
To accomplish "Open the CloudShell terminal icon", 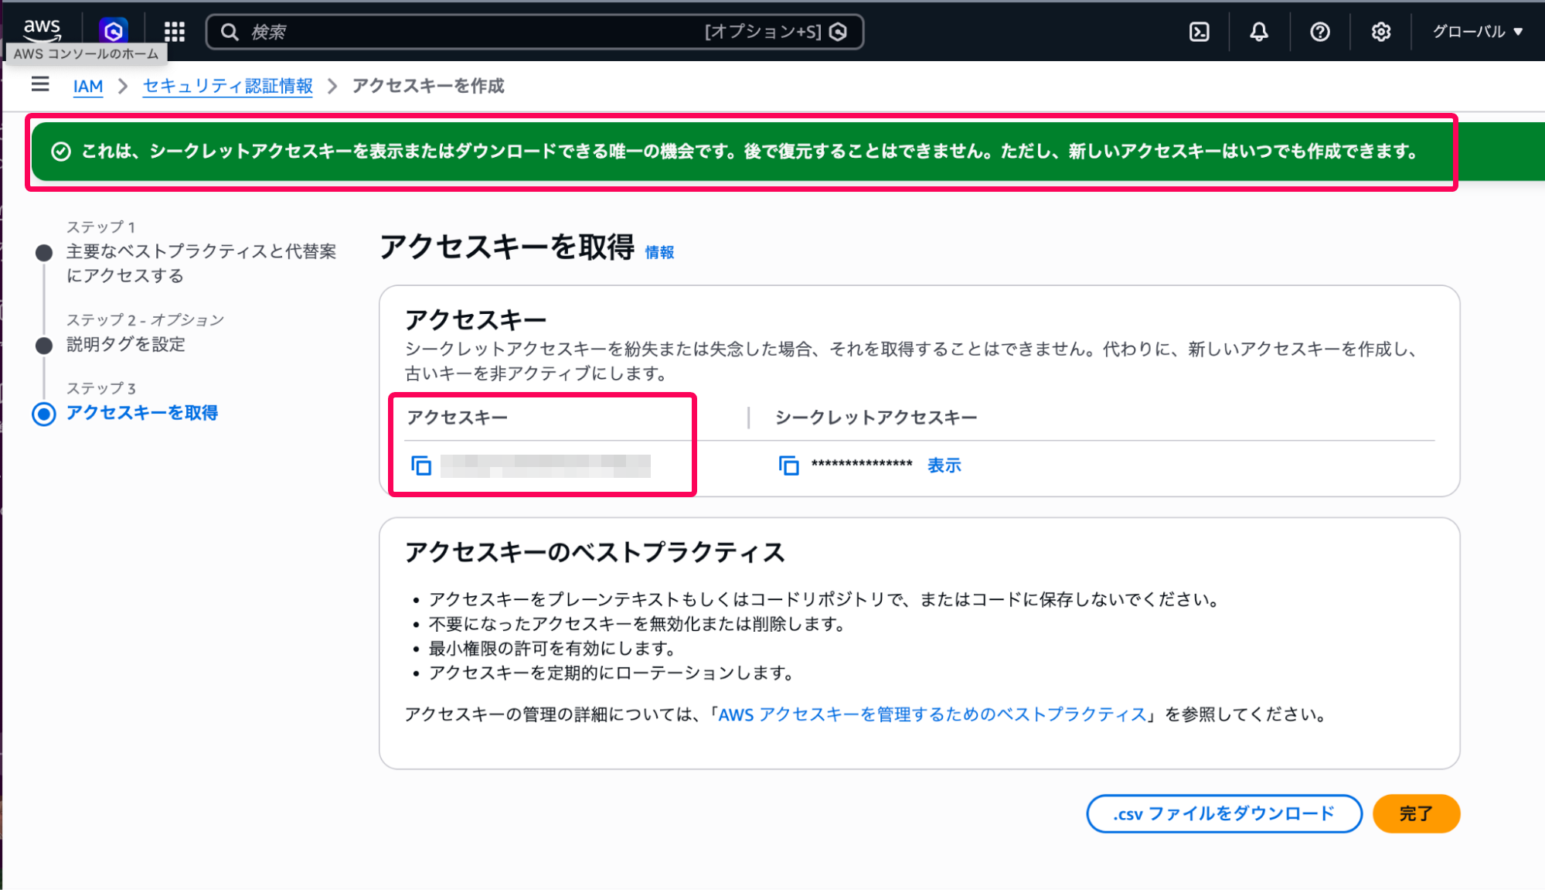I will (1199, 32).
